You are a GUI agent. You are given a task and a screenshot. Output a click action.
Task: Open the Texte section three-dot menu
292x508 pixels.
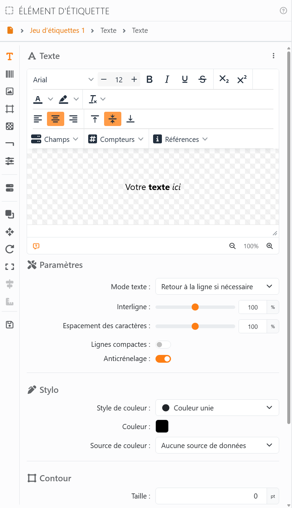273,56
